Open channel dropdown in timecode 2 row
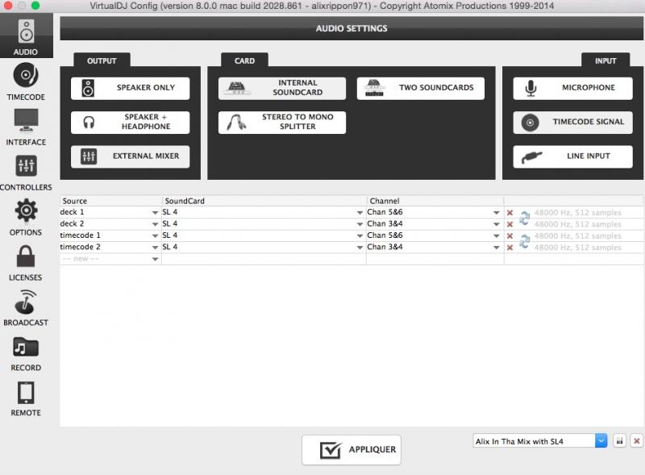 (496, 248)
